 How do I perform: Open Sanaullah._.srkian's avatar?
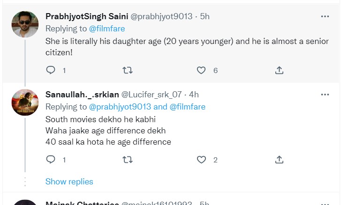click(x=24, y=103)
